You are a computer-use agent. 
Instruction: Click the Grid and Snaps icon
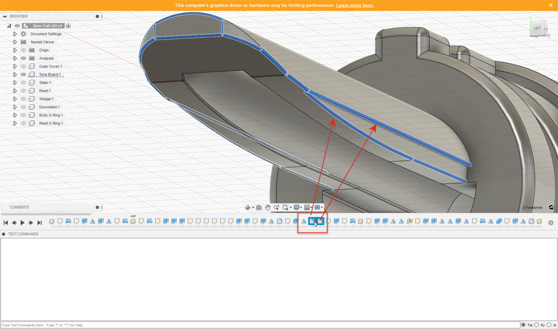(307, 207)
